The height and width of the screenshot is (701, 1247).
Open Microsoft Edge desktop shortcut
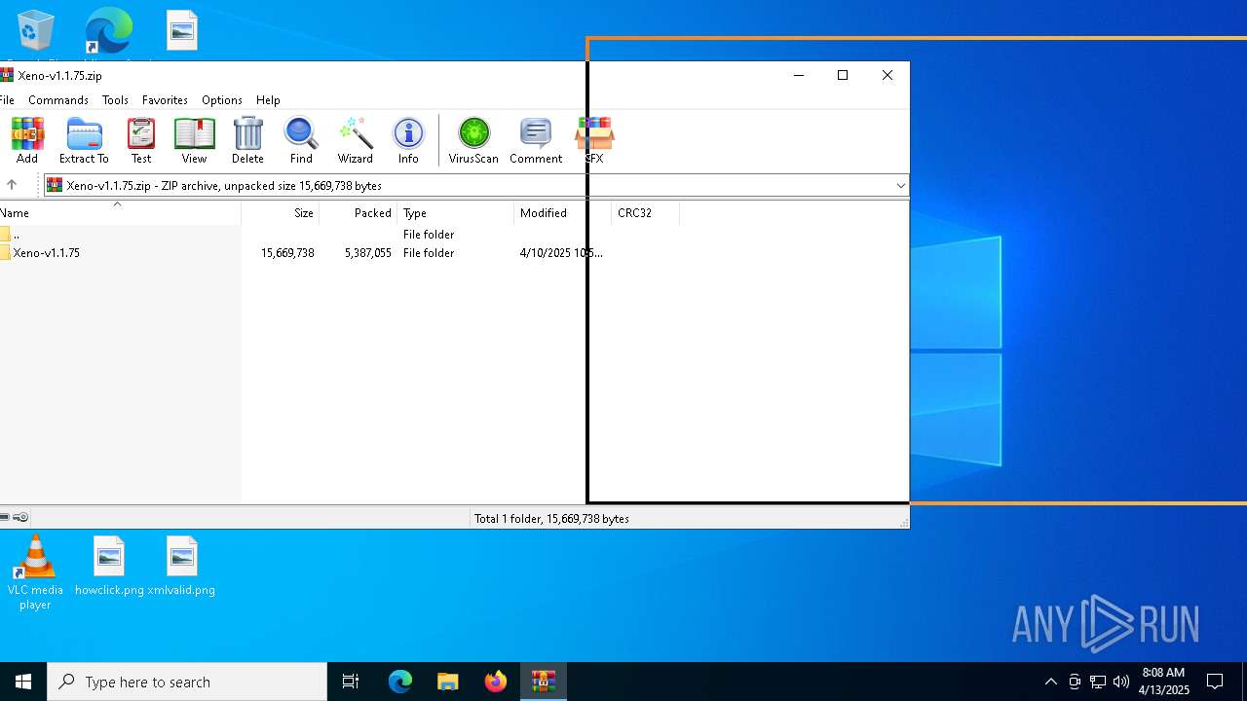108,32
